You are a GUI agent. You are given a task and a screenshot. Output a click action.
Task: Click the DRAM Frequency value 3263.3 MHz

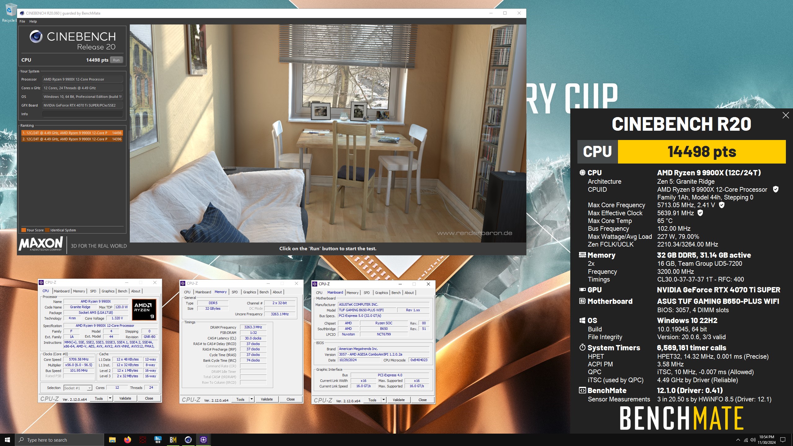coord(253,327)
